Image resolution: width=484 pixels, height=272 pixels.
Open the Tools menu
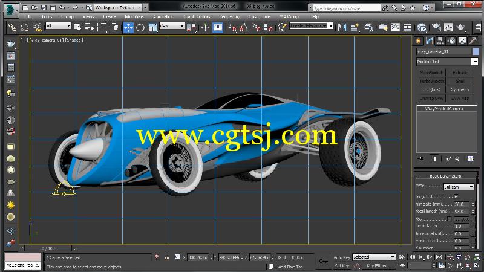[47, 16]
